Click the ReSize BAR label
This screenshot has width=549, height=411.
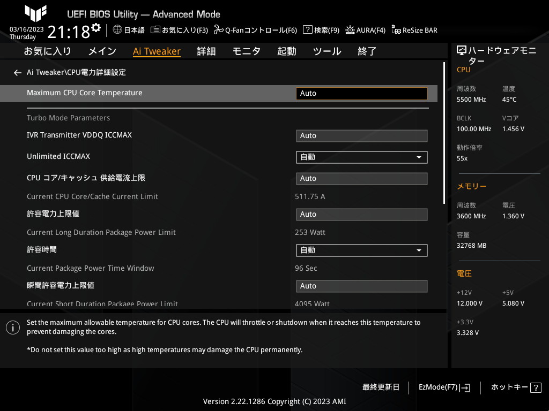click(420, 30)
